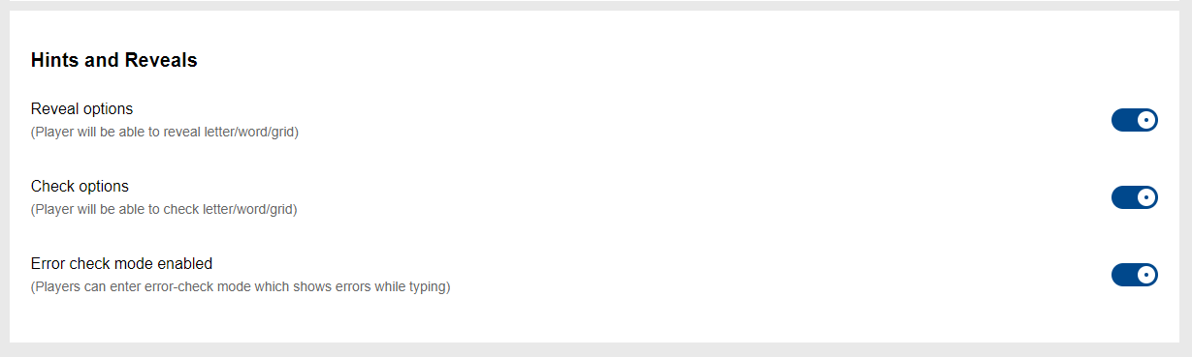Click the Error check mode enabled label
Image resolution: width=1192 pixels, height=357 pixels.
(121, 263)
